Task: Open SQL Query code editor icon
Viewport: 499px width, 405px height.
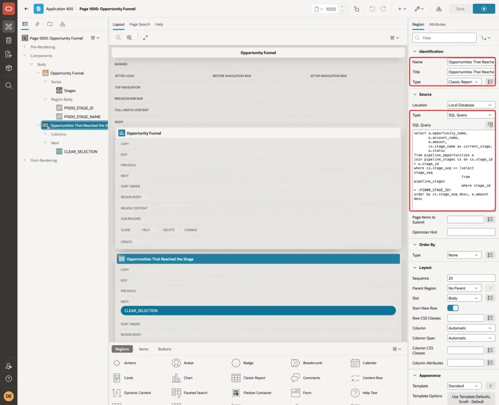Action: click(x=490, y=125)
